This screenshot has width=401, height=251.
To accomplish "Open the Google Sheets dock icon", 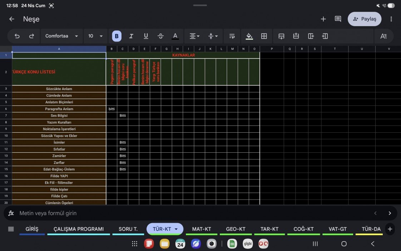I will (x=232, y=244).
